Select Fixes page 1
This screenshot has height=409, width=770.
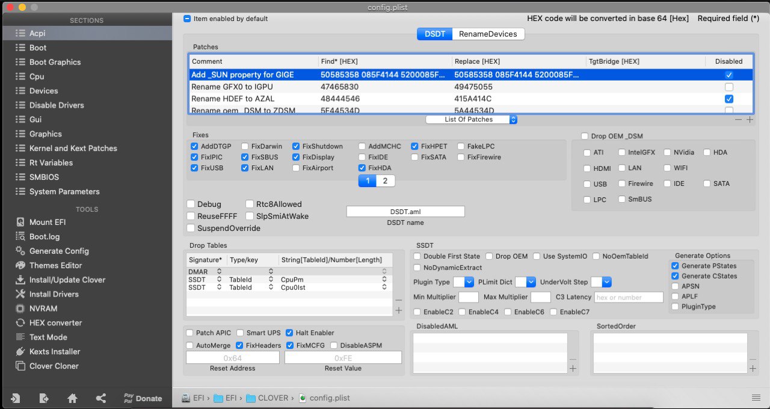tap(368, 181)
